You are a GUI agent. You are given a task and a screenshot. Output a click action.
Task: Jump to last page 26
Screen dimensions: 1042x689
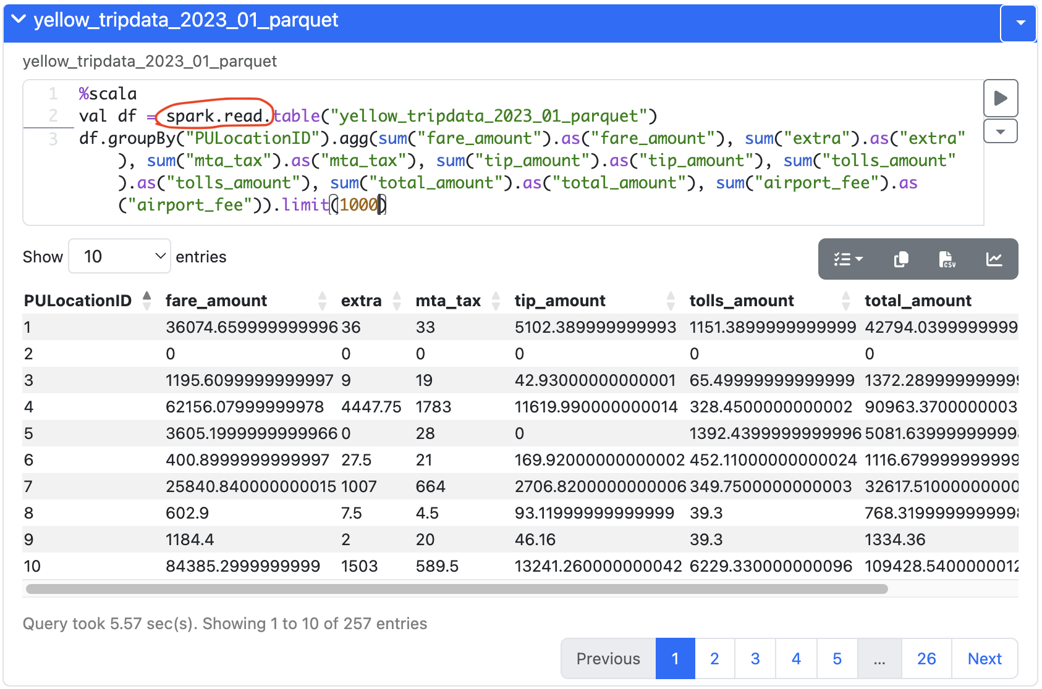926,659
